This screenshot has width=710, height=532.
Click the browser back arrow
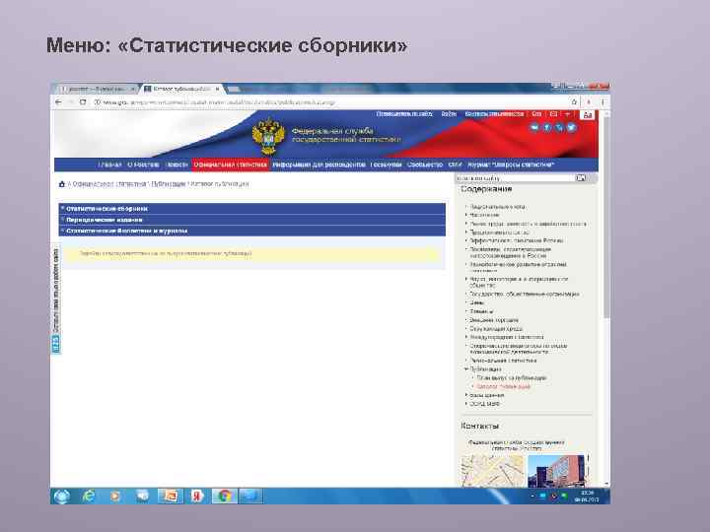pos(58,102)
